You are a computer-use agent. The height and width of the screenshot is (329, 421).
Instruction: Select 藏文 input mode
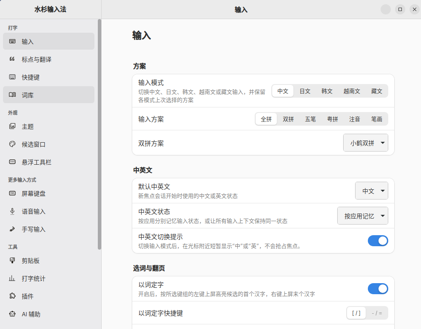[377, 91]
